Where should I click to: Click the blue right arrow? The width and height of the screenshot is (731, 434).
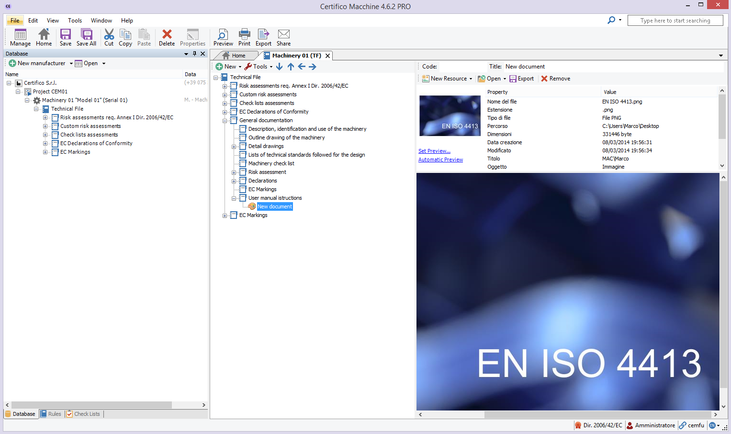tap(313, 67)
